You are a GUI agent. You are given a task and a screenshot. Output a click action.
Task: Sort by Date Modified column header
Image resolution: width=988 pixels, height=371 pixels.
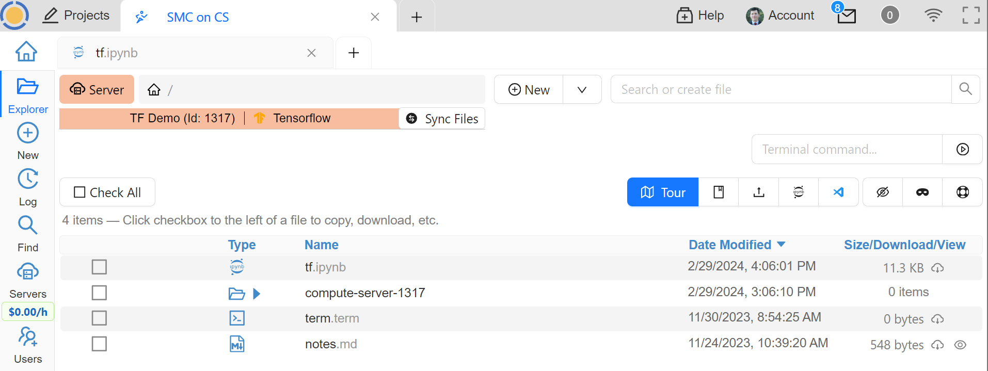[730, 245]
